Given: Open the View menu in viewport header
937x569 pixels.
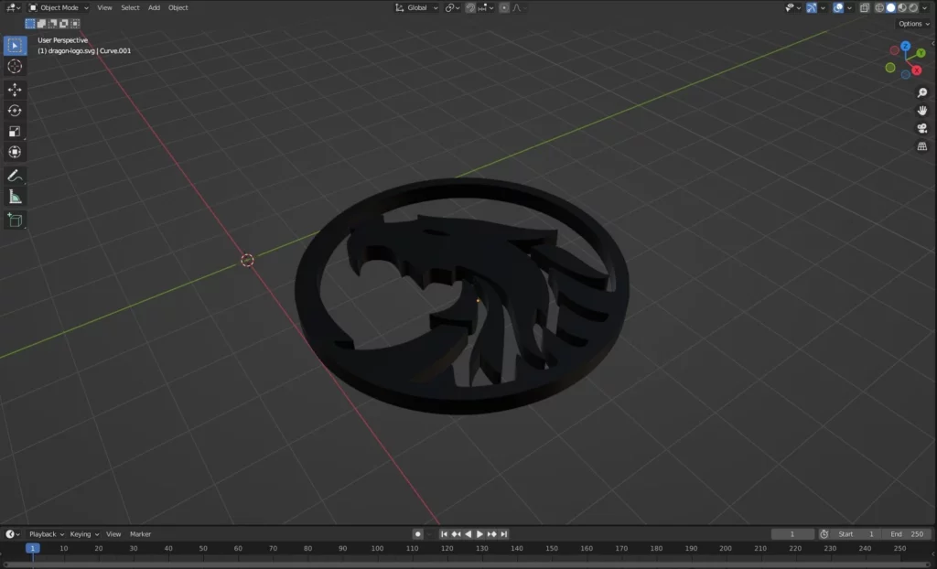Looking at the screenshot, I should pos(104,7).
